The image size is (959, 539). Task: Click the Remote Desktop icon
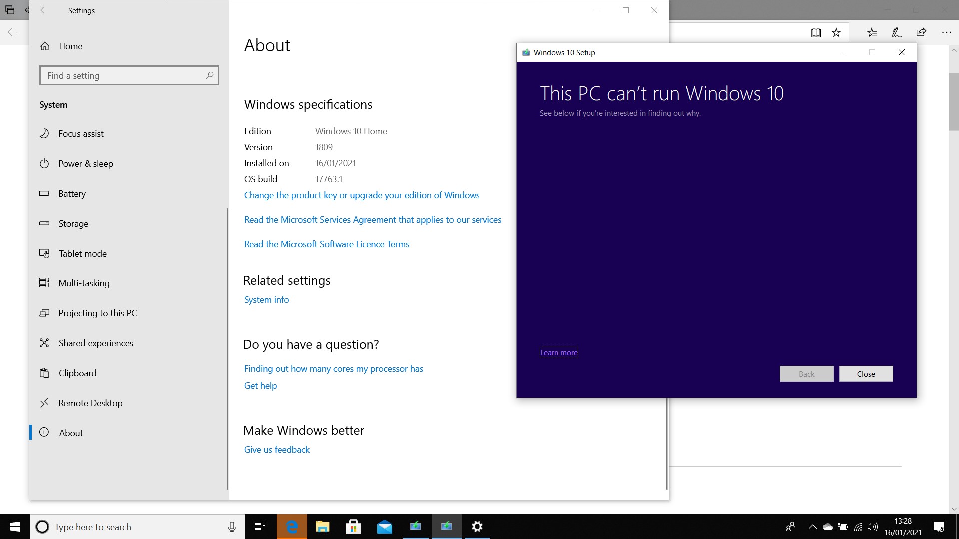(x=44, y=403)
